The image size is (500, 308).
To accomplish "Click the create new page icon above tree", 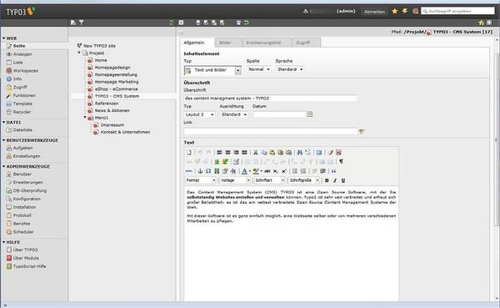I will pyautogui.click(x=73, y=23).
